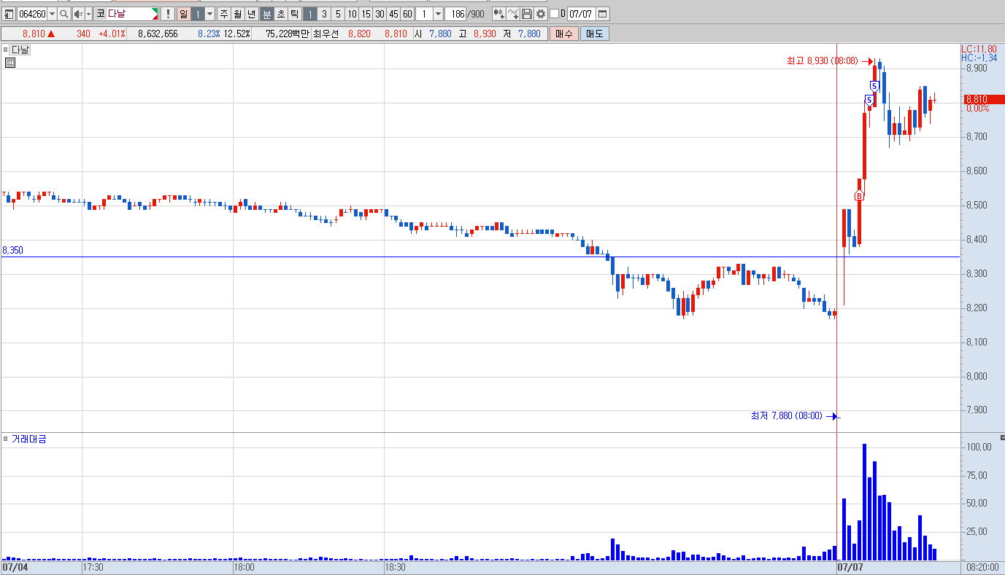The width and height of the screenshot is (1005, 575).
Task: Click the candle count field 186
Action: [x=455, y=14]
